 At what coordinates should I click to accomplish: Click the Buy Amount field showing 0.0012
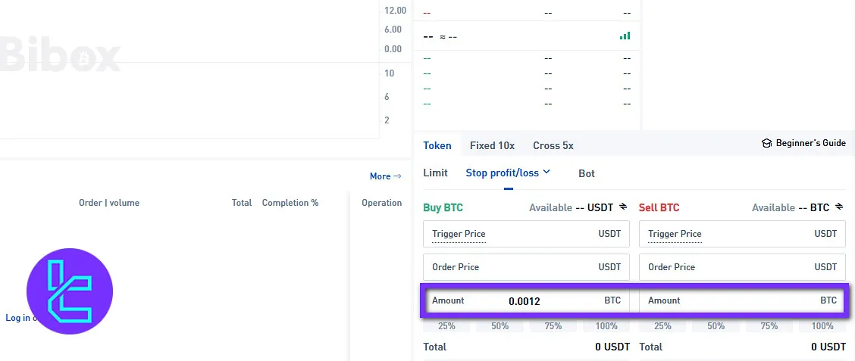[x=526, y=300]
